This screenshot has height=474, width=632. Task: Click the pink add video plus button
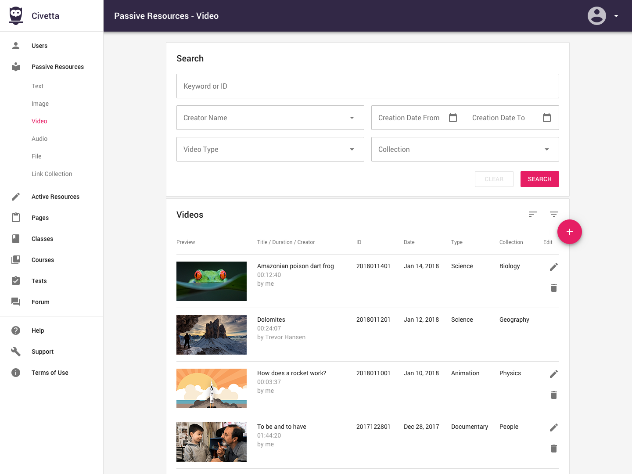(x=569, y=232)
